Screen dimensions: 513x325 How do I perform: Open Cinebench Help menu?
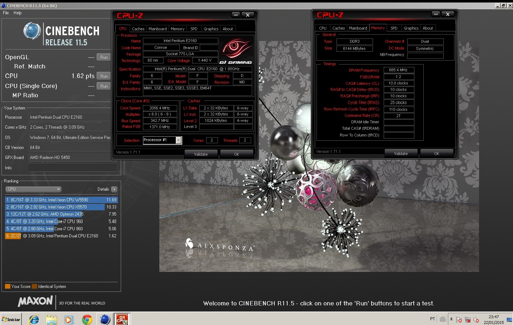click(18, 13)
